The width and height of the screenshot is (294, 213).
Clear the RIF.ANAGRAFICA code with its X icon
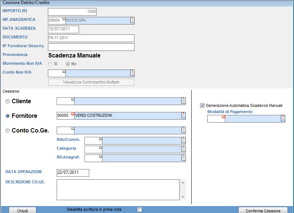[x=64, y=18]
